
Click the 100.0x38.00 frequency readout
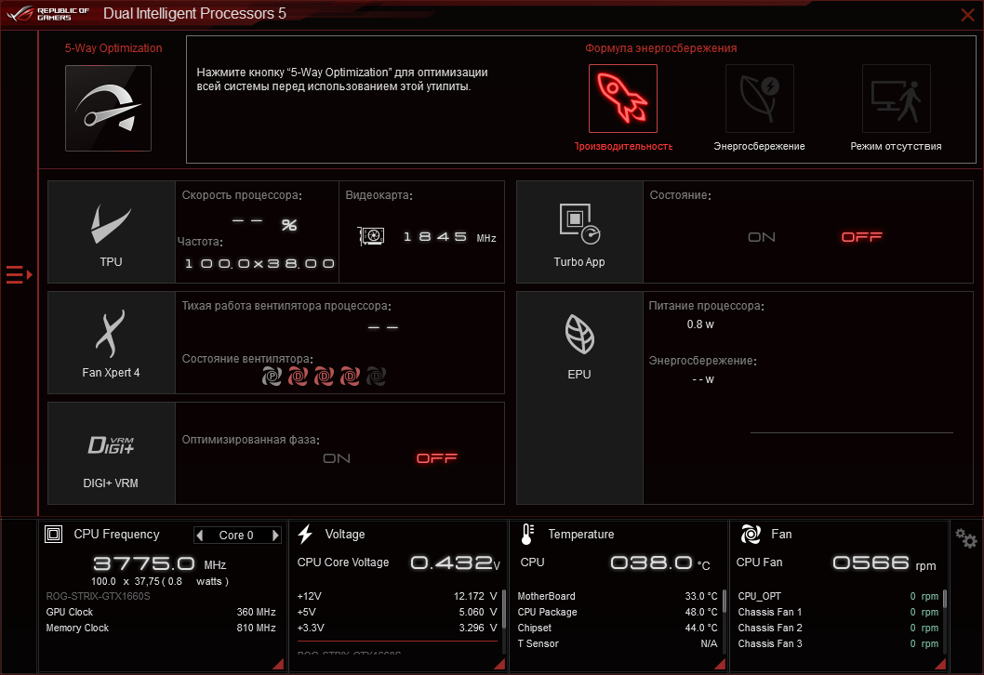[x=259, y=263]
